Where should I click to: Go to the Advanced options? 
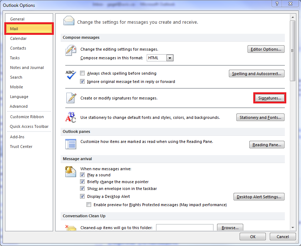coord(29,106)
